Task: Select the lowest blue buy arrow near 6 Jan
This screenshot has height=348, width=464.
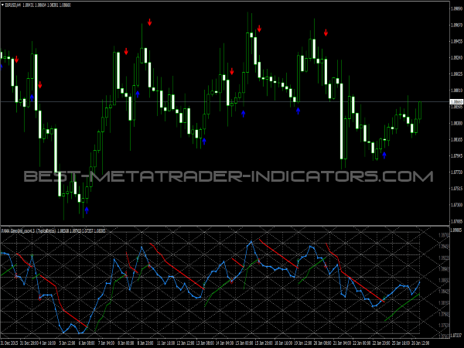Action: coord(87,210)
